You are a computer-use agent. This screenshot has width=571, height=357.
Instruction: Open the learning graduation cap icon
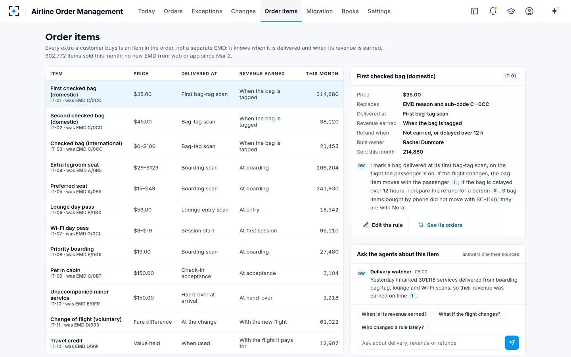pyautogui.click(x=511, y=11)
